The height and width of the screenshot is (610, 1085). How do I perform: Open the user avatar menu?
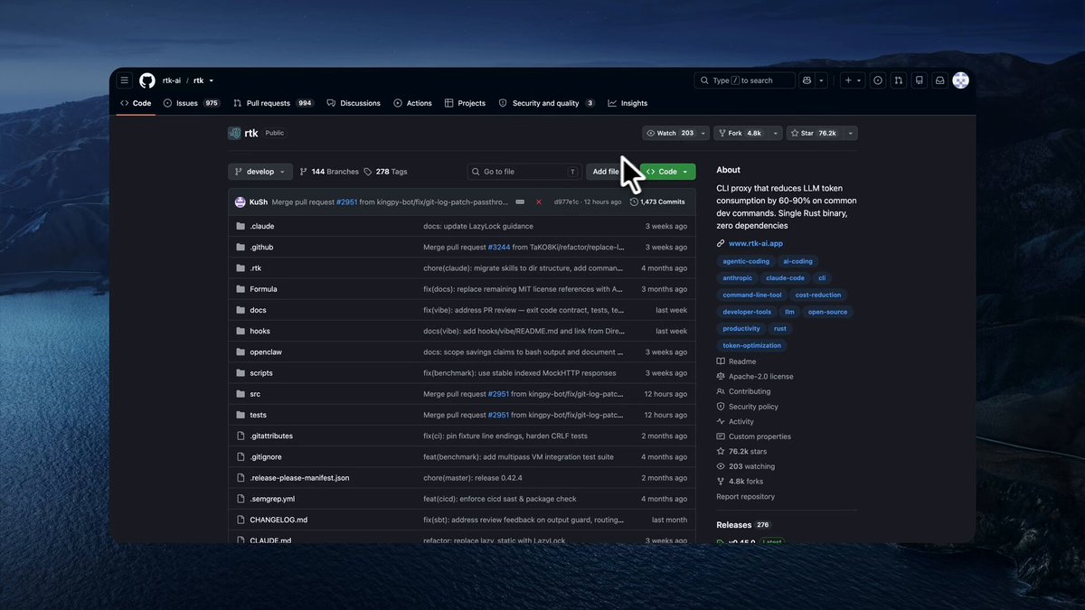(x=961, y=80)
